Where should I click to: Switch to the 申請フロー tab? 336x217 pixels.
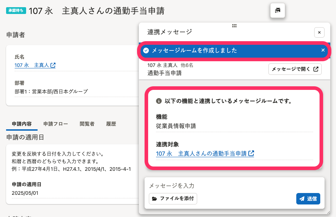coord(55,124)
